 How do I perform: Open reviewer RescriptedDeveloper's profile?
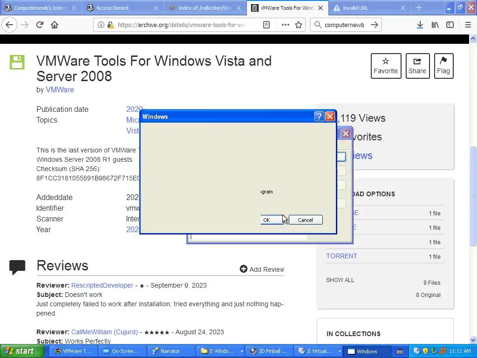(x=102, y=285)
